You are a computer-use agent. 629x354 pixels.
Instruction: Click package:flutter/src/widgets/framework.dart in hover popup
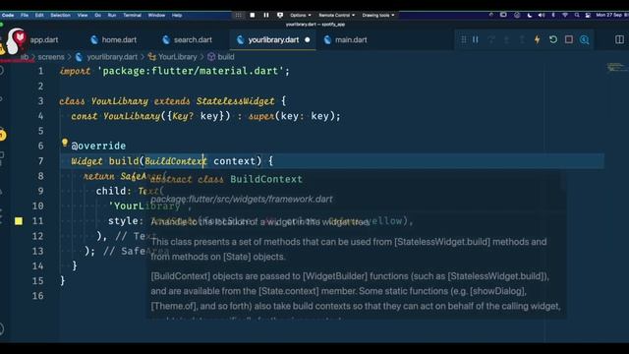click(242, 199)
